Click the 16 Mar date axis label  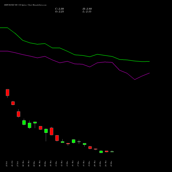pos(73,163)
